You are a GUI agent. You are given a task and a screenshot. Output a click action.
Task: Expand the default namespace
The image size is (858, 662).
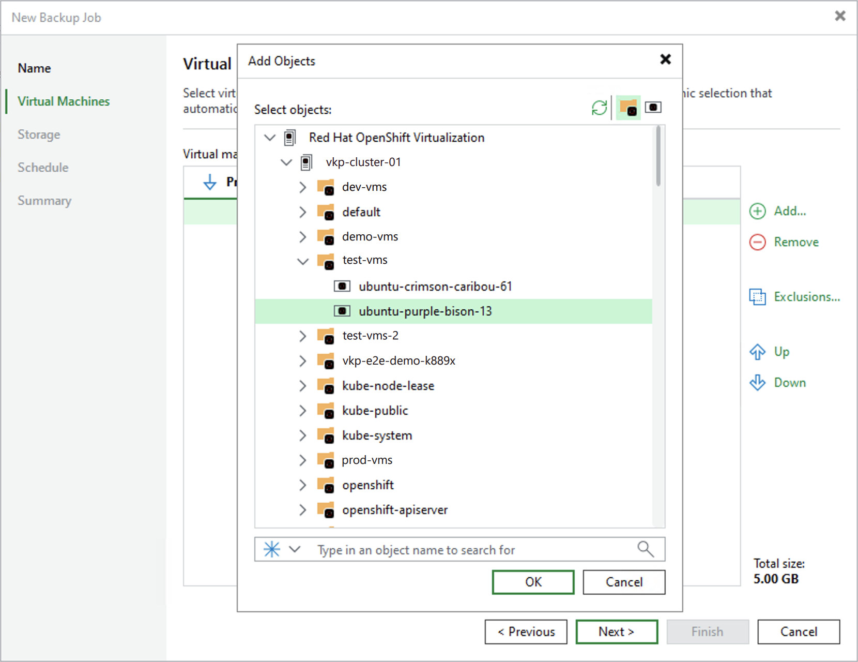click(x=303, y=212)
